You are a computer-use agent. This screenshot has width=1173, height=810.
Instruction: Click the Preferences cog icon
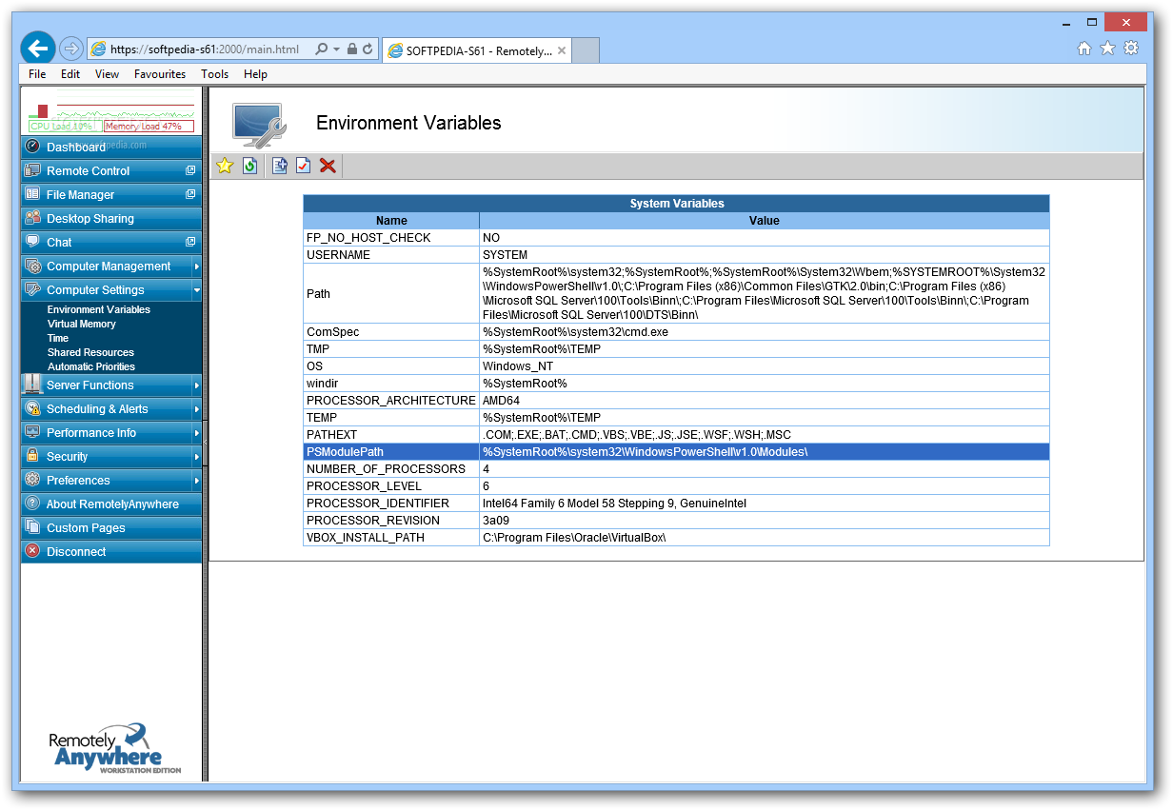pos(32,480)
